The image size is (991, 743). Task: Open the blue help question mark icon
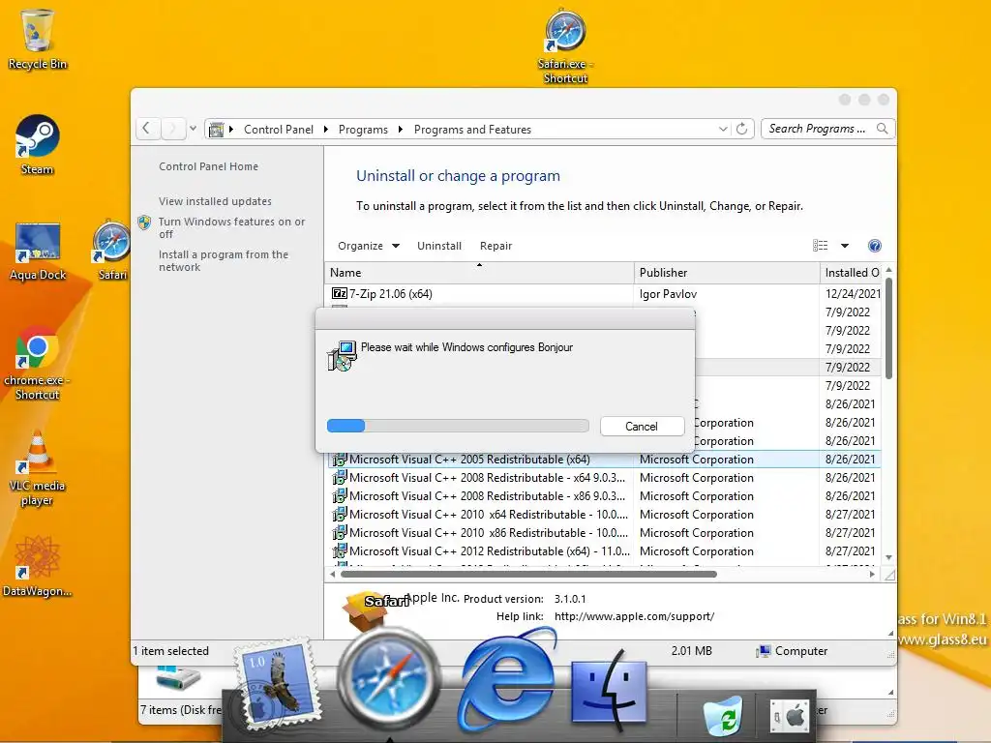click(x=875, y=246)
